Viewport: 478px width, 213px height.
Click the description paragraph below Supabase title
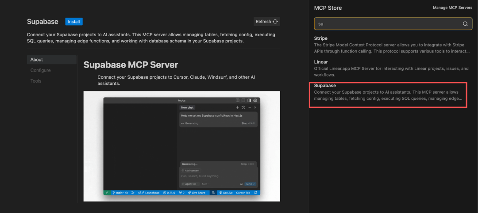pyautogui.click(x=151, y=38)
